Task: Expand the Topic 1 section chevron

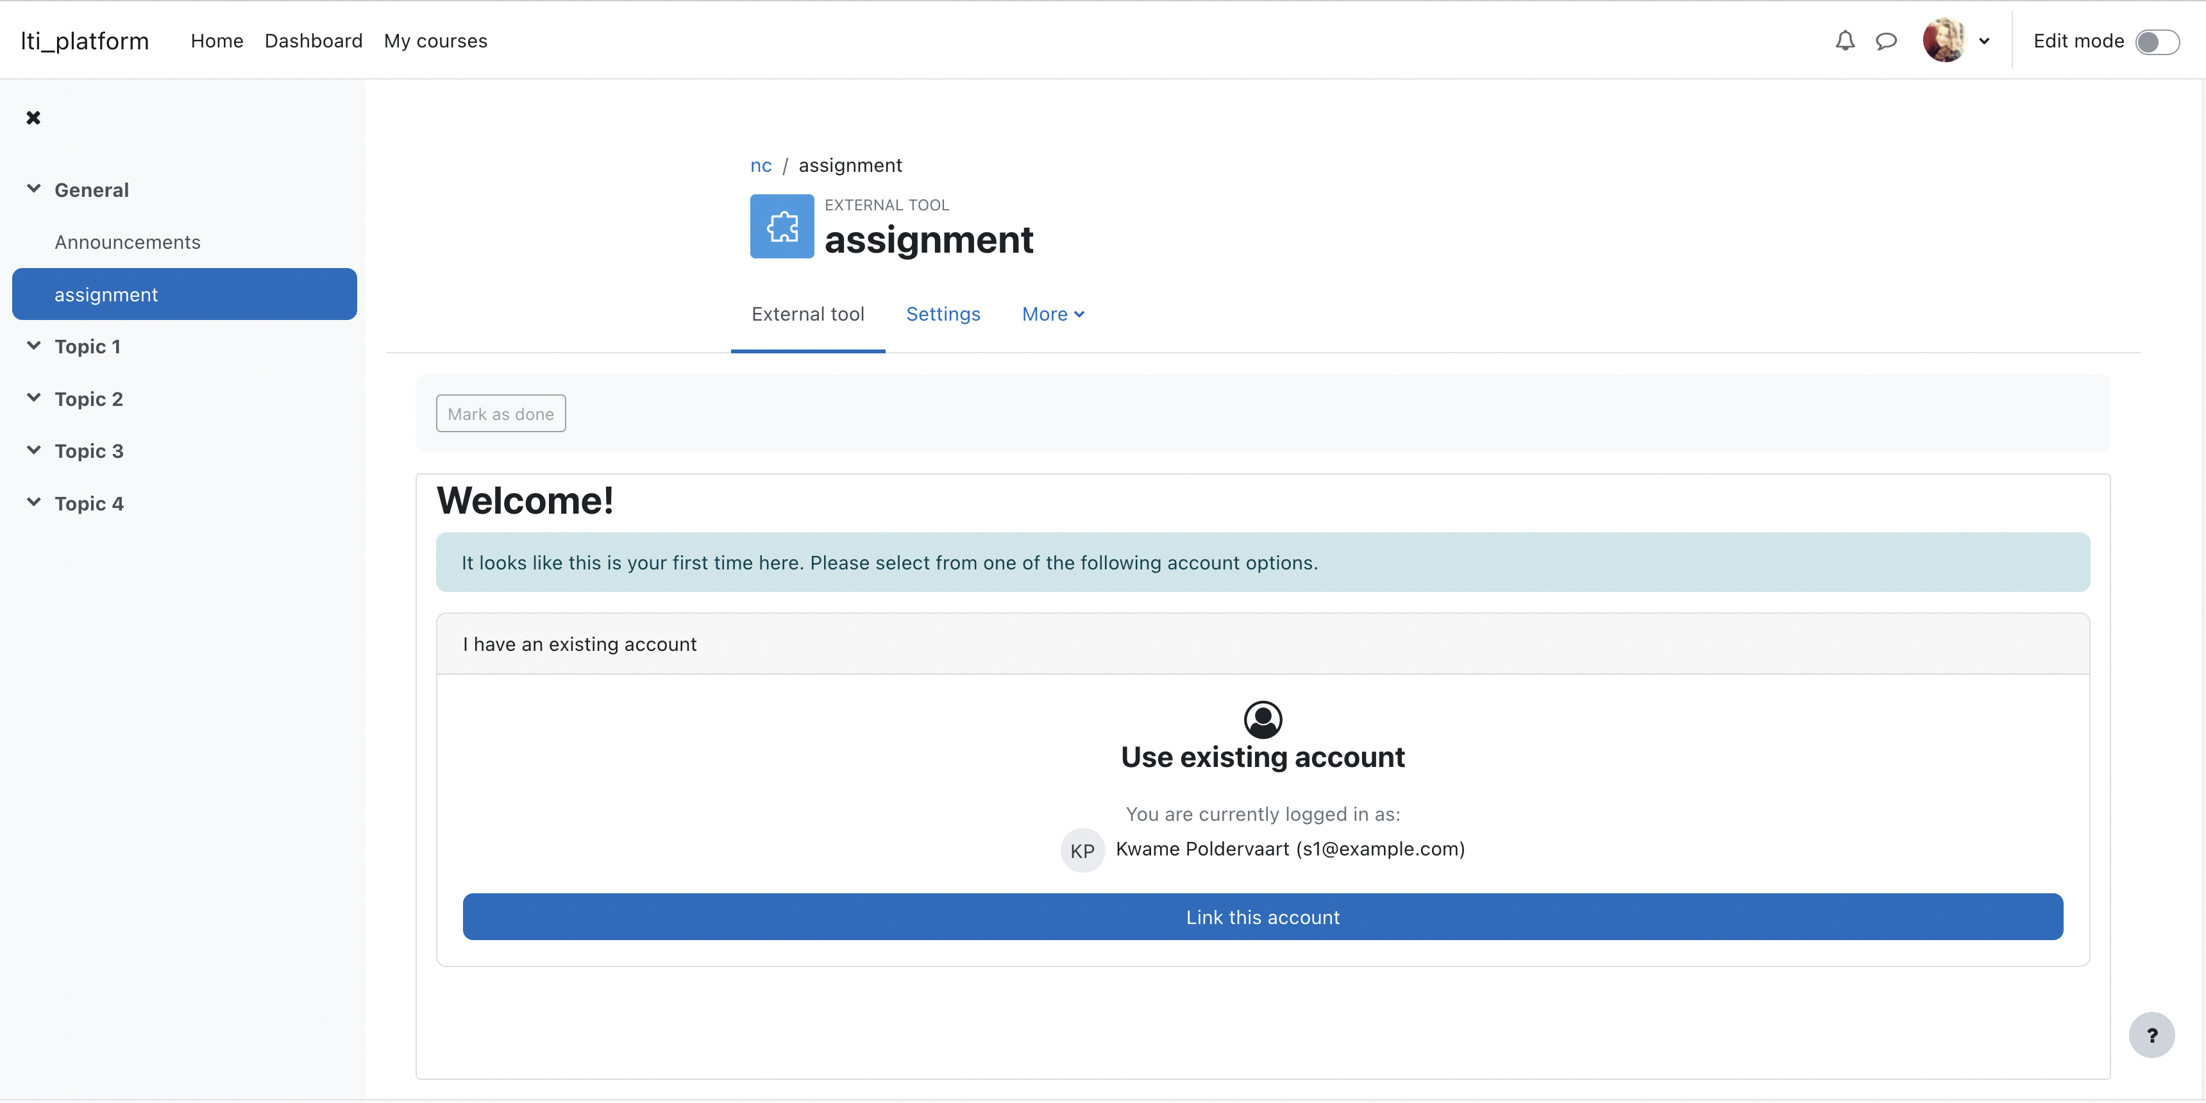Action: tap(33, 345)
